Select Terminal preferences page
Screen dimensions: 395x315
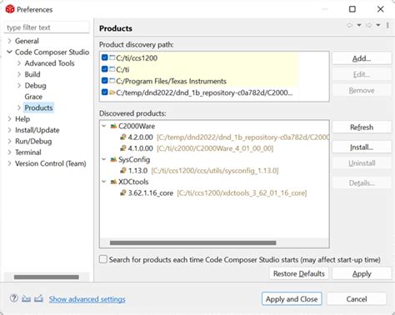28,152
